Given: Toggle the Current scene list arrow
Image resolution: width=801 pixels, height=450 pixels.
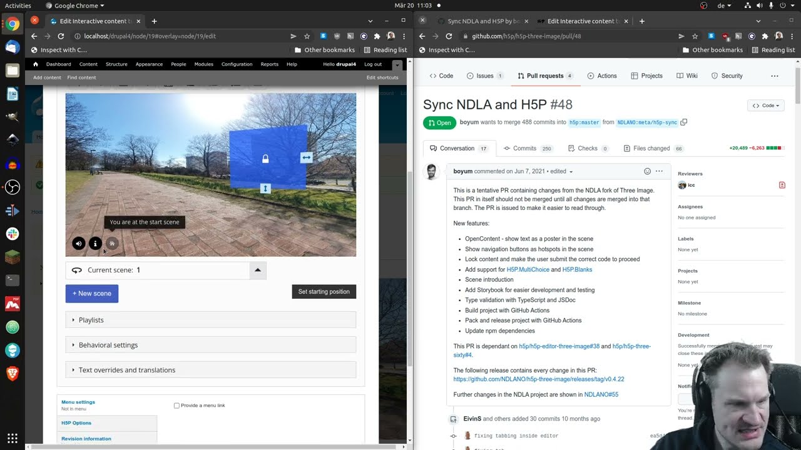Looking at the screenshot, I should coord(257,270).
